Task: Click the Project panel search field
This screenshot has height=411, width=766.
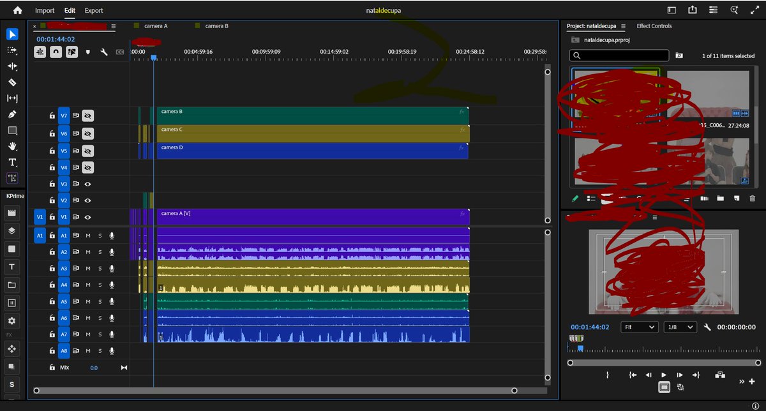Action: point(619,56)
